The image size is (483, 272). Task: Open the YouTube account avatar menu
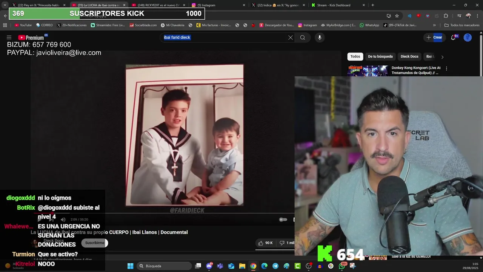click(x=468, y=37)
